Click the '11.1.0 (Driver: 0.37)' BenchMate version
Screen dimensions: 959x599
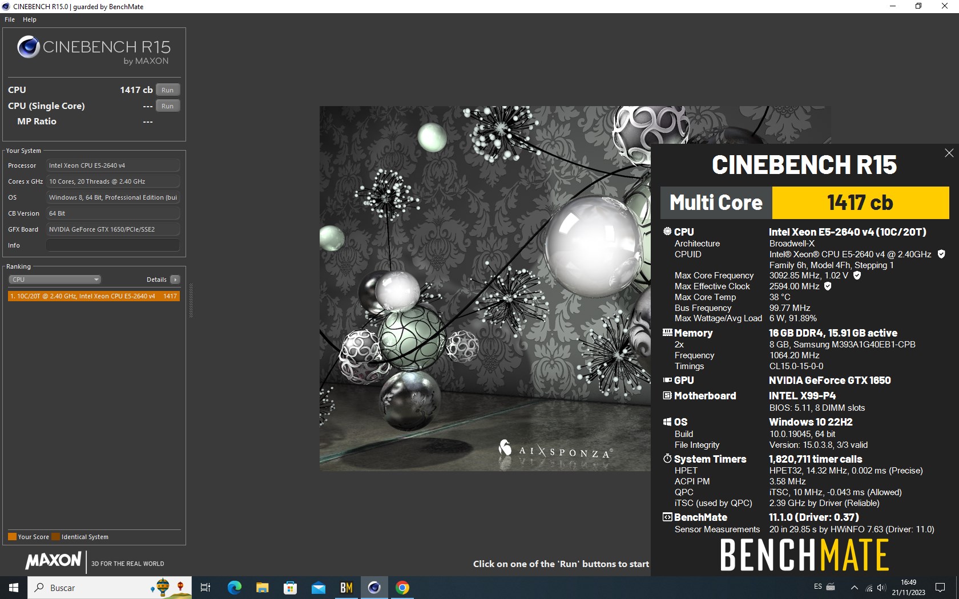[x=813, y=517]
